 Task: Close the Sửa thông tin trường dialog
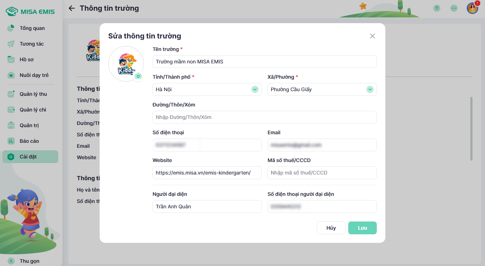coord(372,36)
